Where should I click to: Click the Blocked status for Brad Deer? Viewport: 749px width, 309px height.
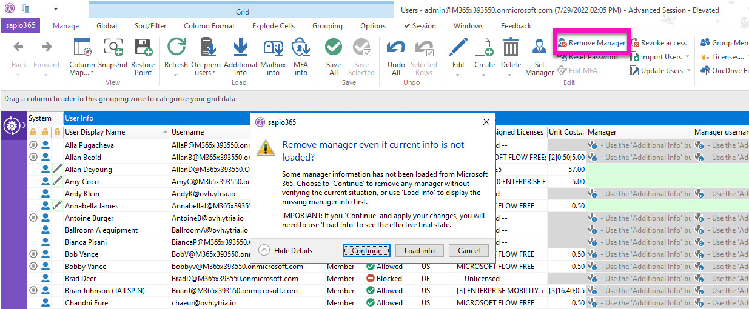click(384, 279)
